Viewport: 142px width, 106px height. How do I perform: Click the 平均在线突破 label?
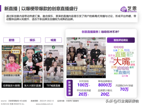click(x=84, y=90)
